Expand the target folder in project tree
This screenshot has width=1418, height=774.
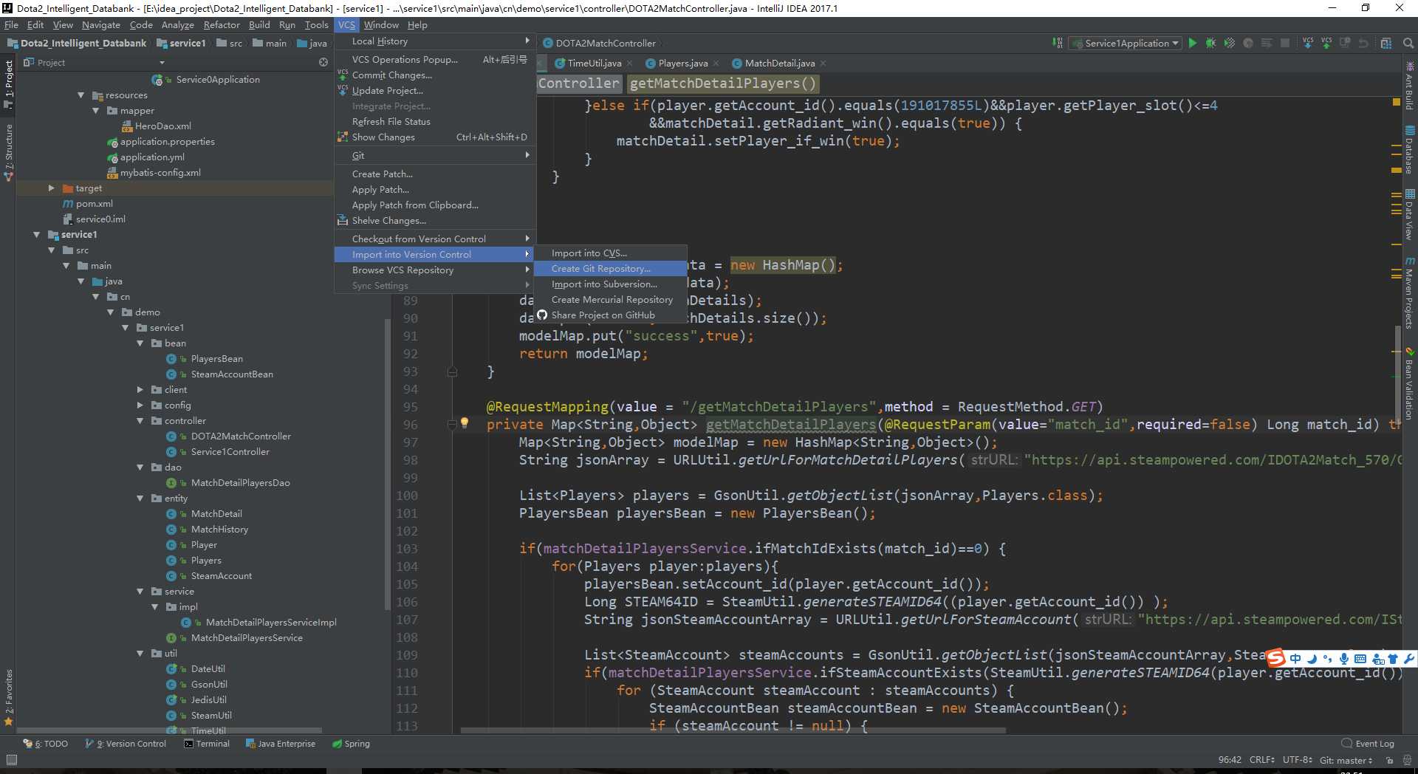(51, 188)
